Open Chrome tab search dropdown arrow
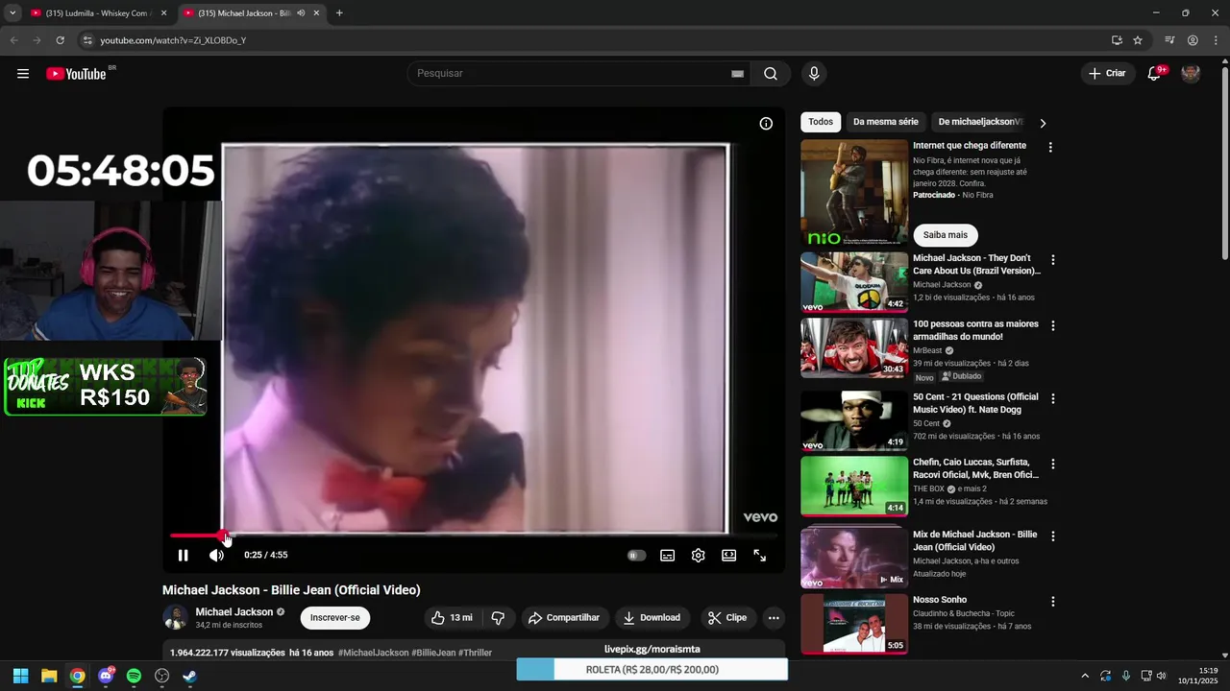The height and width of the screenshot is (691, 1230). click(12, 13)
